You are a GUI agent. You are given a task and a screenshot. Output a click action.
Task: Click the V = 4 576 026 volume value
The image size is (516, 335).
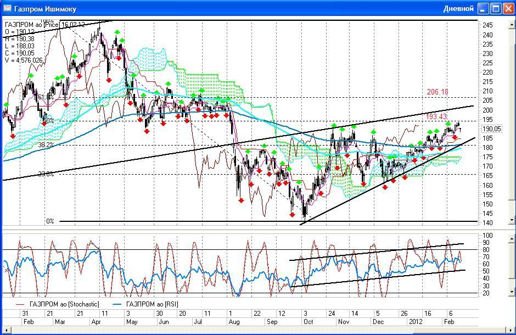pyautogui.click(x=24, y=60)
